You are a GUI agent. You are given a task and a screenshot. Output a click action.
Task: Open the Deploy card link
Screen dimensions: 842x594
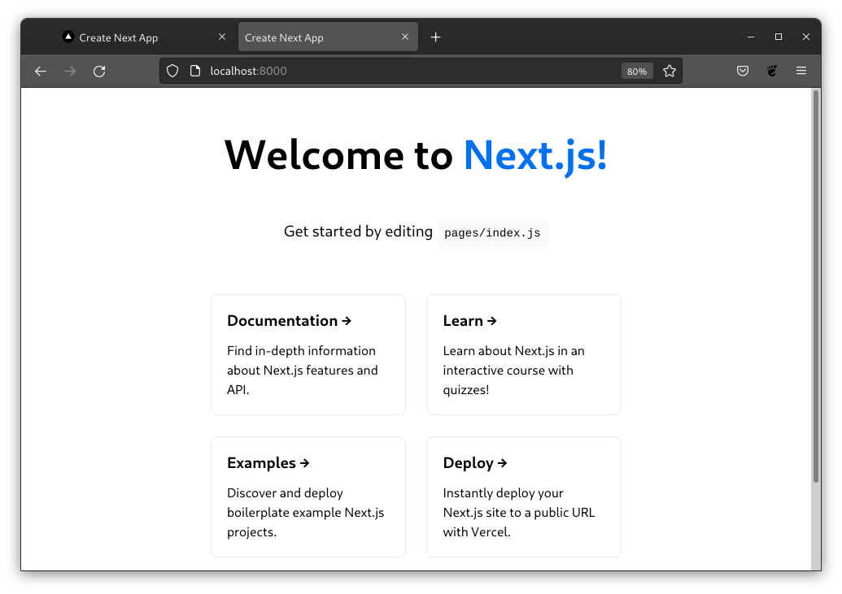click(523, 496)
